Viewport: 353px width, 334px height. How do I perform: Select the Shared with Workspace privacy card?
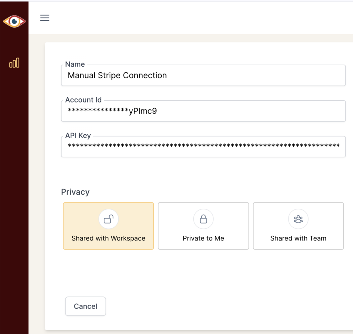[108, 226]
